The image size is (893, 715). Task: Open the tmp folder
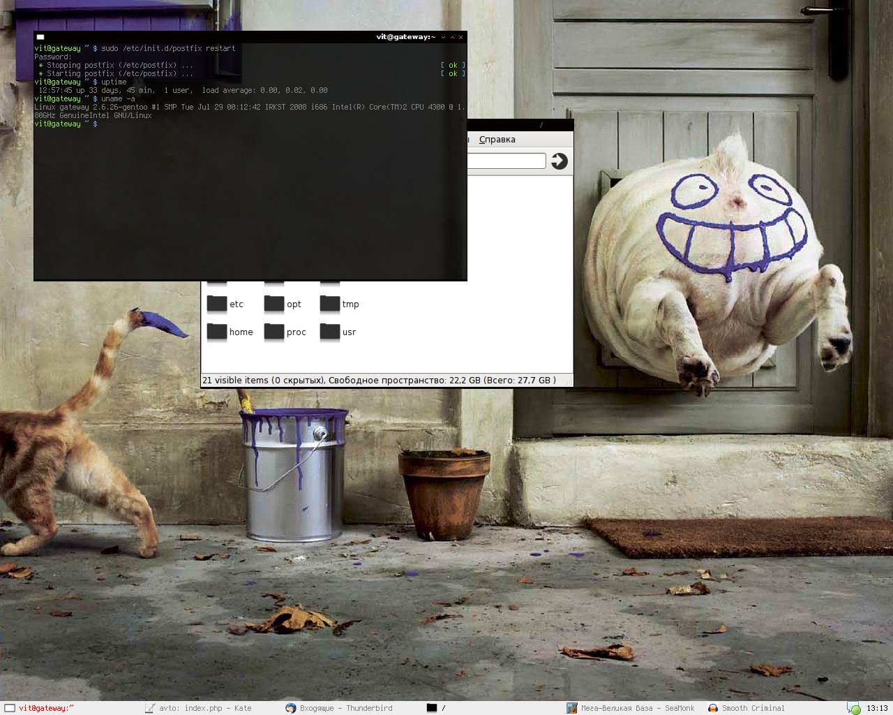(340, 304)
